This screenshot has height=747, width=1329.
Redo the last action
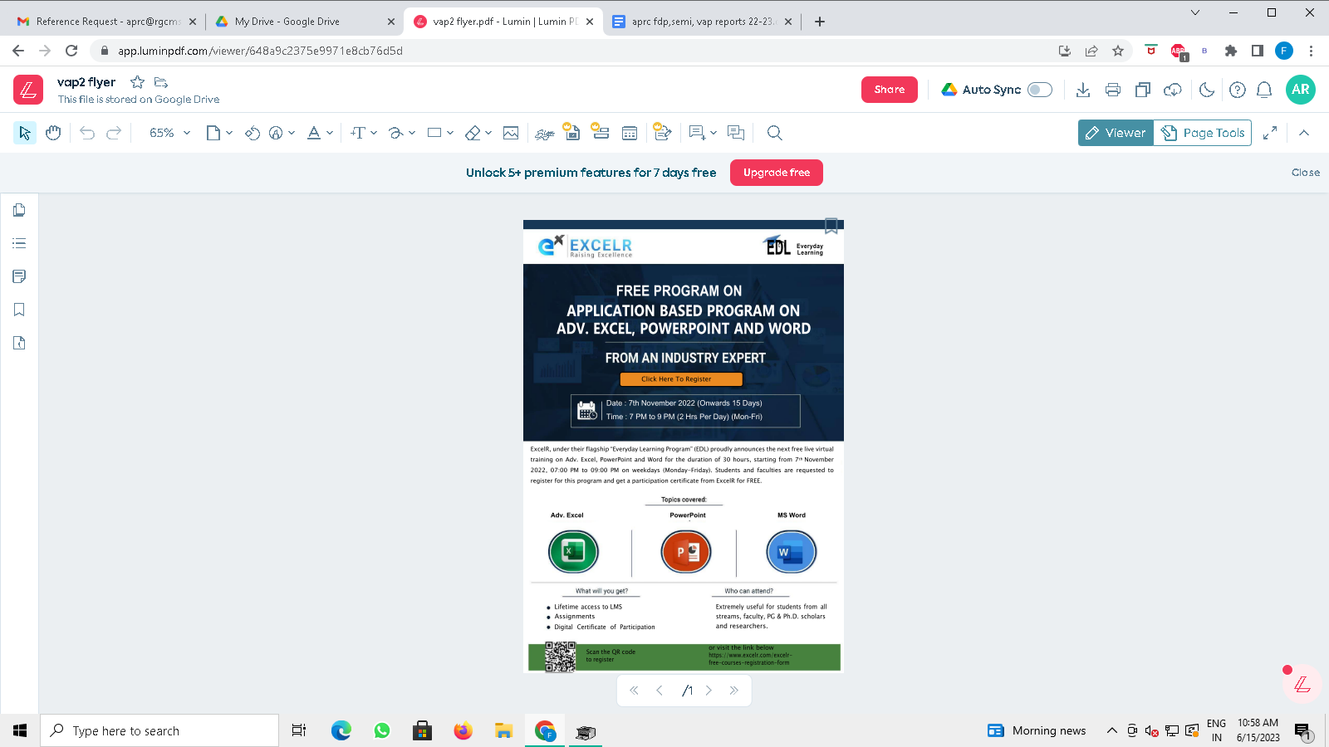(114, 133)
